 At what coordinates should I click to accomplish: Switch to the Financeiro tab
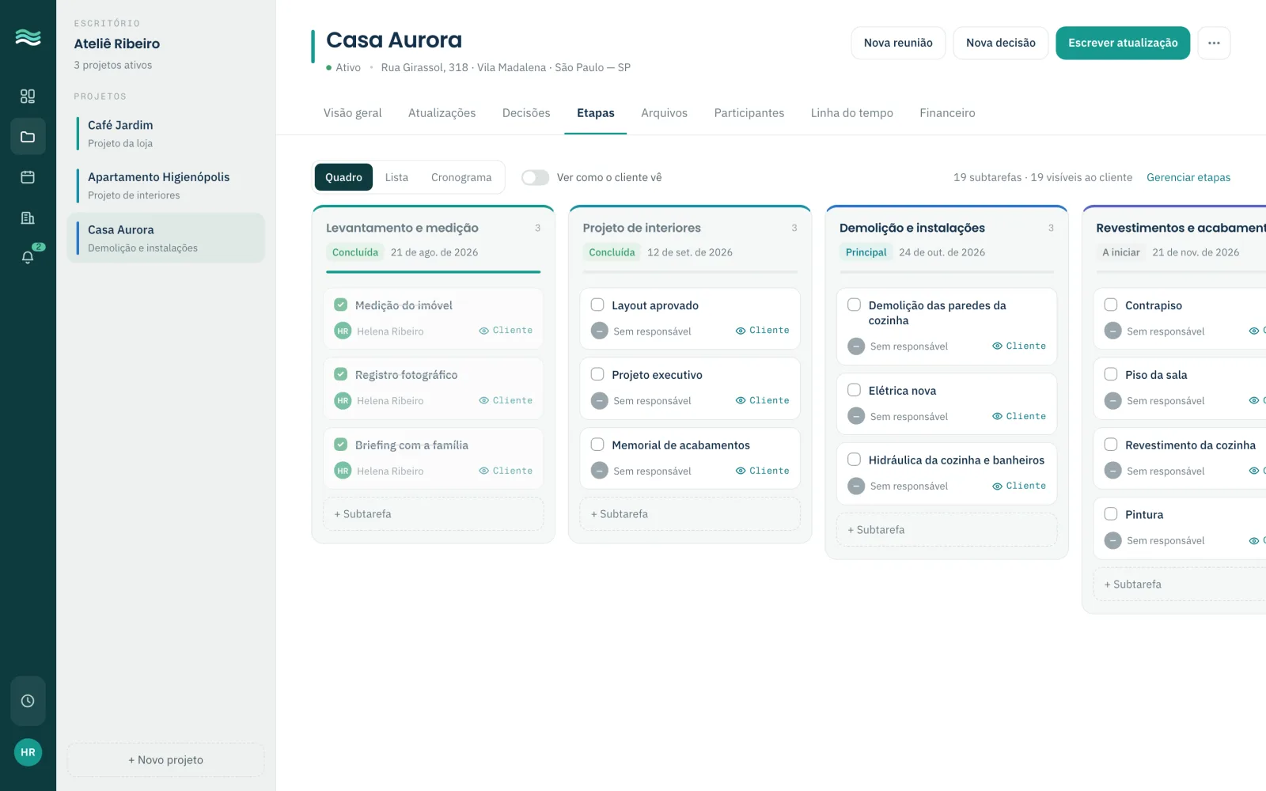point(947,113)
